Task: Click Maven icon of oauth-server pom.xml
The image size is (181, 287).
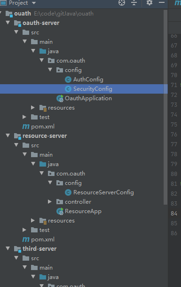Action: [x=26, y=127]
